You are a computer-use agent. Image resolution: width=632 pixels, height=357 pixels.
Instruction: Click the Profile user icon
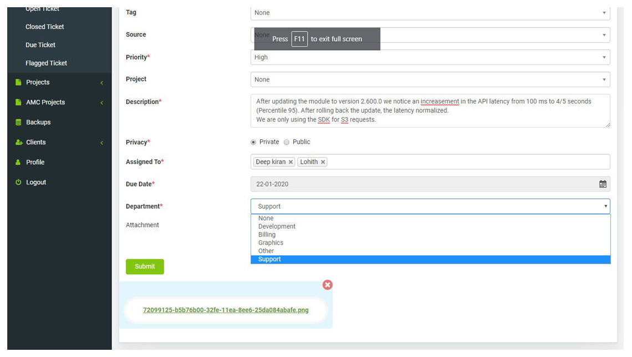[18, 162]
